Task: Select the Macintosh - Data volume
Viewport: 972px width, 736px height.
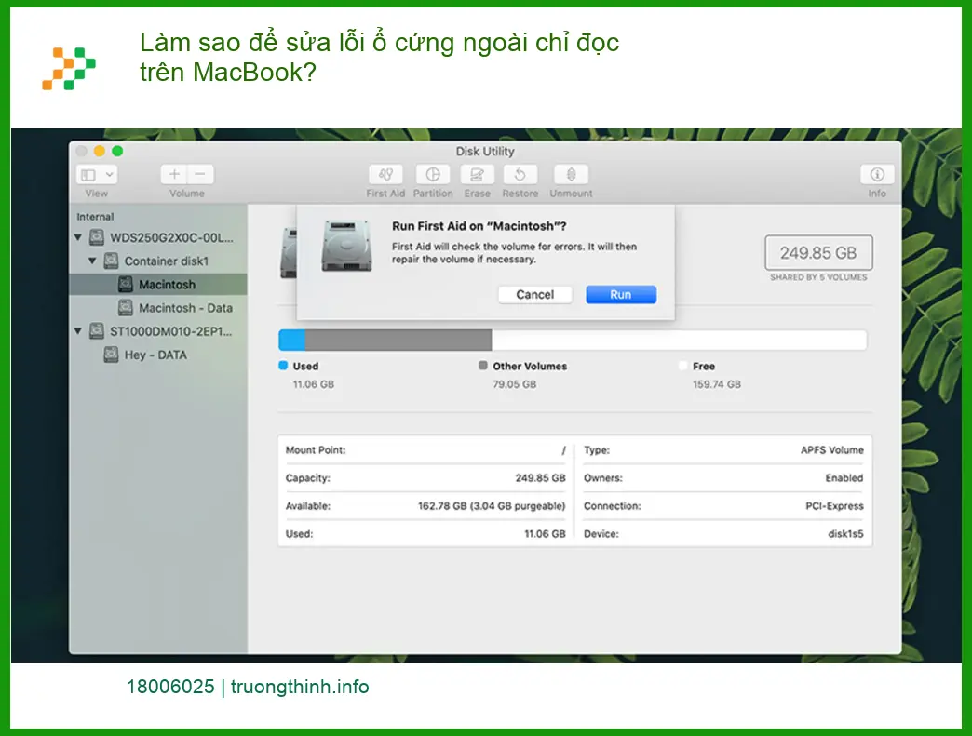Action: [158, 308]
